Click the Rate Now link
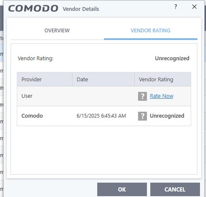Screen dimensions: 206x197 [162, 96]
